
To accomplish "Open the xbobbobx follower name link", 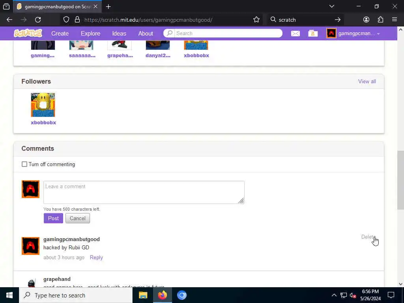I will tap(43, 122).
